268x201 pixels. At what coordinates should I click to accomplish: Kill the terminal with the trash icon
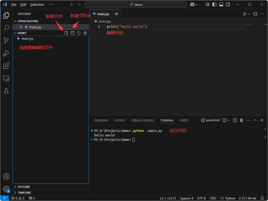pyautogui.click(x=241, y=120)
